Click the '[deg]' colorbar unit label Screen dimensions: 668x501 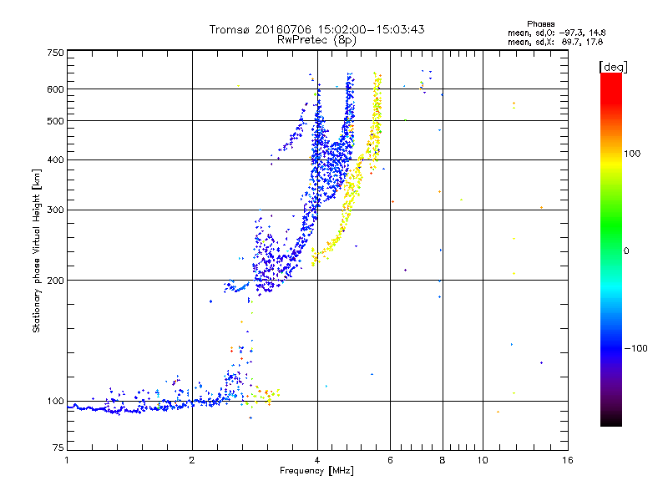[613, 67]
